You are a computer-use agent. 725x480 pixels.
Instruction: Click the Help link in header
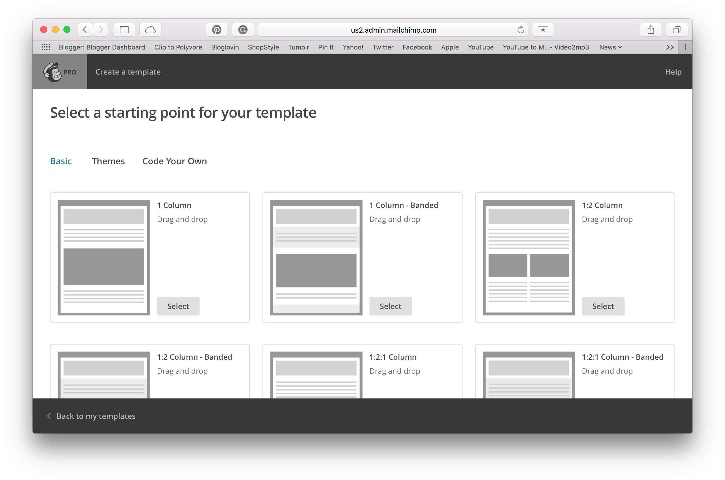pyautogui.click(x=673, y=71)
